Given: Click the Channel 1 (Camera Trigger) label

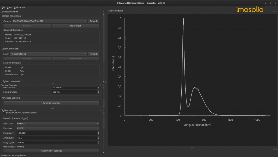Looking at the screenshot, I should 15,118.
